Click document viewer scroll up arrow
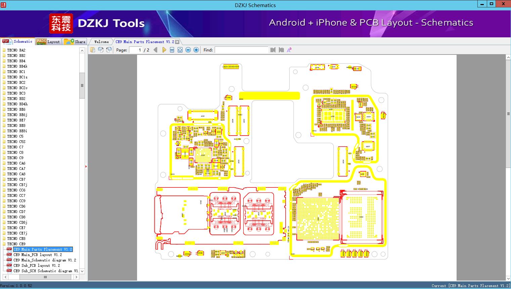The width and height of the screenshot is (511, 289). [x=508, y=58]
